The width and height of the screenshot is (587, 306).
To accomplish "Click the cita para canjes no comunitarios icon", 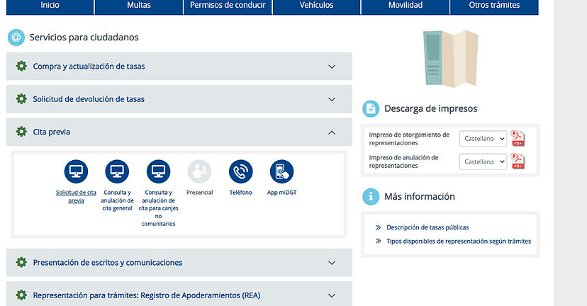I will coord(158,171).
